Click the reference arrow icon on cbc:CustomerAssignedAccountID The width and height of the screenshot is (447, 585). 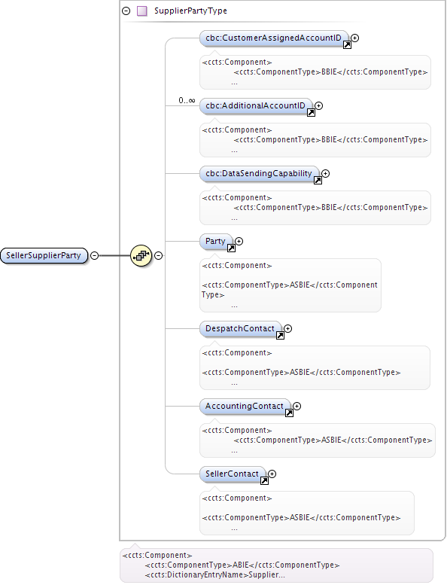pyautogui.click(x=347, y=44)
